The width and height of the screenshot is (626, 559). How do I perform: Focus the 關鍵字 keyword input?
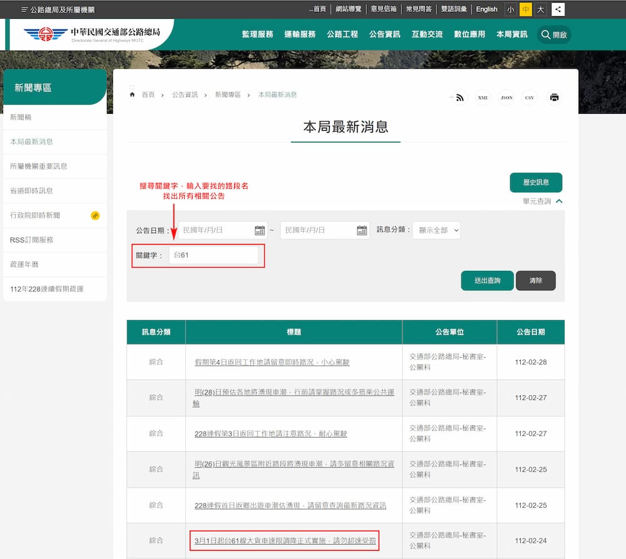pos(213,255)
